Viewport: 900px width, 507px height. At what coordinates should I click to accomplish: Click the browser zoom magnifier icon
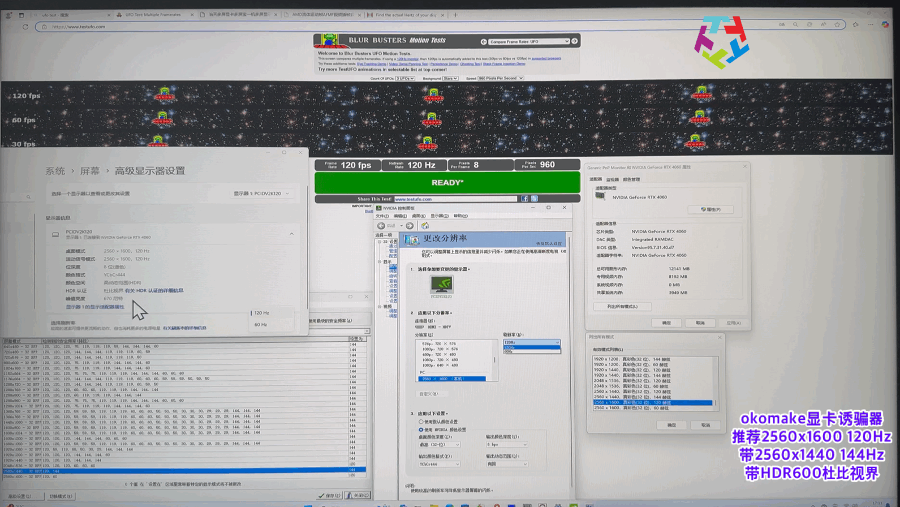click(795, 25)
